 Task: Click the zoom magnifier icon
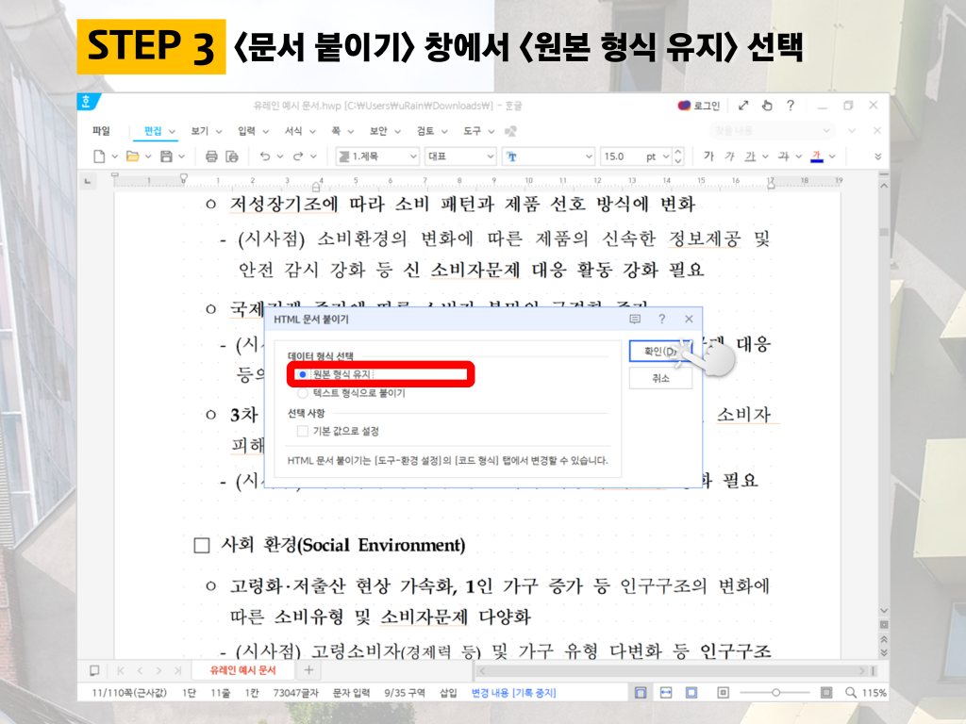coord(851,693)
